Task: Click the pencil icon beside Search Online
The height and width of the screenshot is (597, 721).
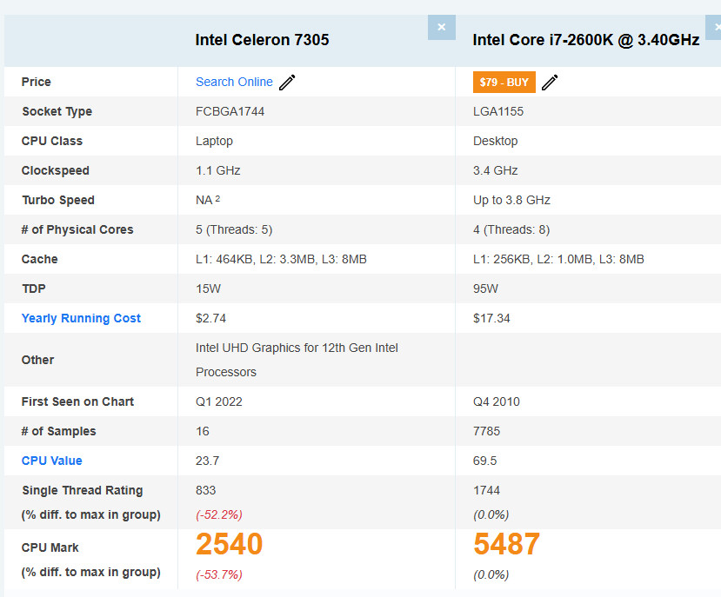Action: point(287,83)
